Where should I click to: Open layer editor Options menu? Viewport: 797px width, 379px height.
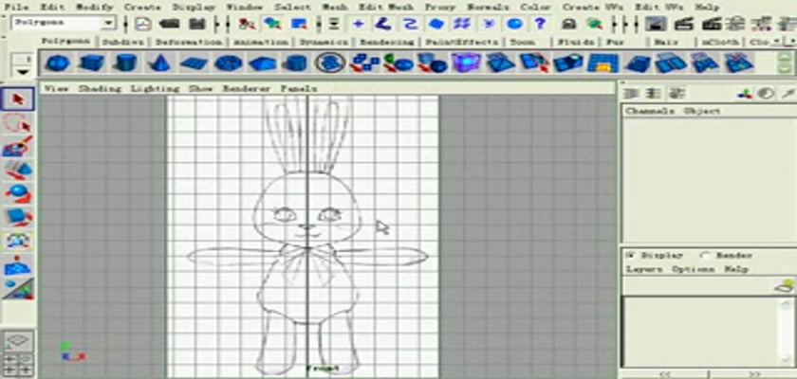(692, 269)
